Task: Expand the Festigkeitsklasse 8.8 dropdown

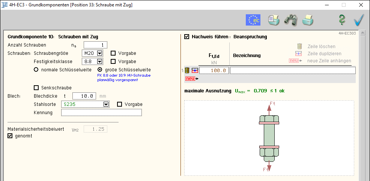Action: coord(99,61)
